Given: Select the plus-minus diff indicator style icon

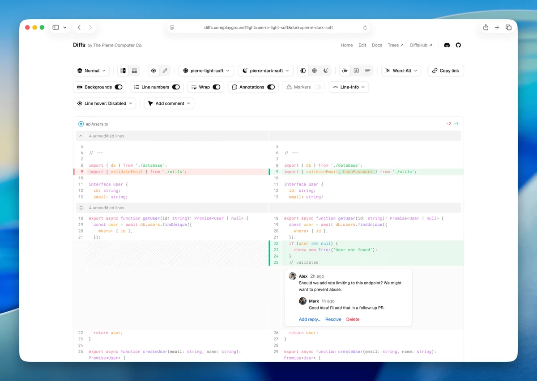Looking at the screenshot, I should 356,71.
